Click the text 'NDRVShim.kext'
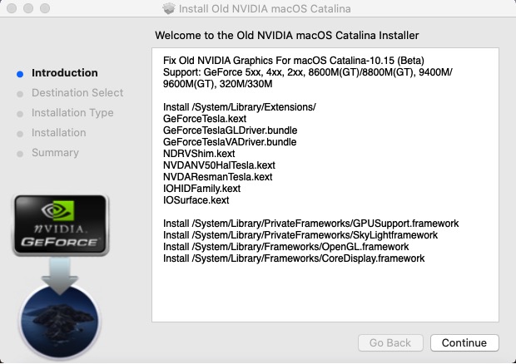This screenshot has height=364, width=516. pos(199,154)
